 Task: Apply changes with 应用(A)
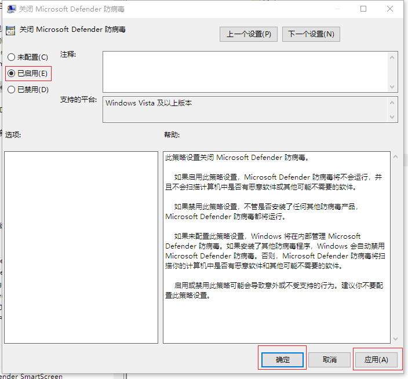click(376, 359)
